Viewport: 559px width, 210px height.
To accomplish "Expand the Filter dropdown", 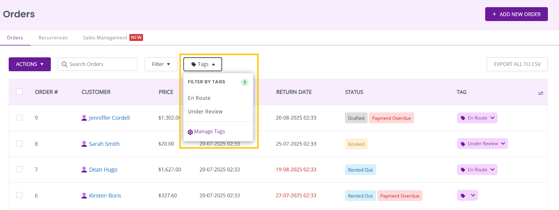I will coord(161,64).
